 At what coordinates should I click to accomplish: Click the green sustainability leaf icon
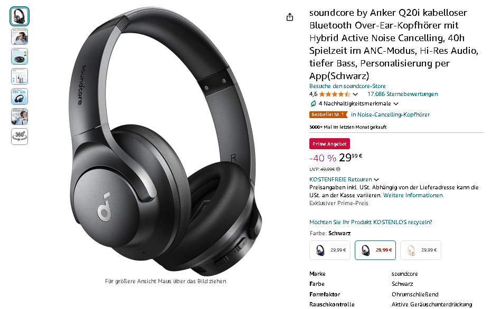click(313, 103)
